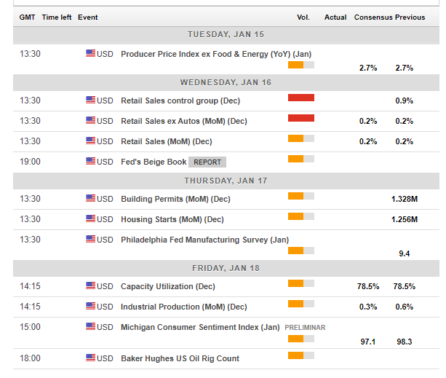
Task: Click the Vol. column header
Action: [x=303, y=17]
